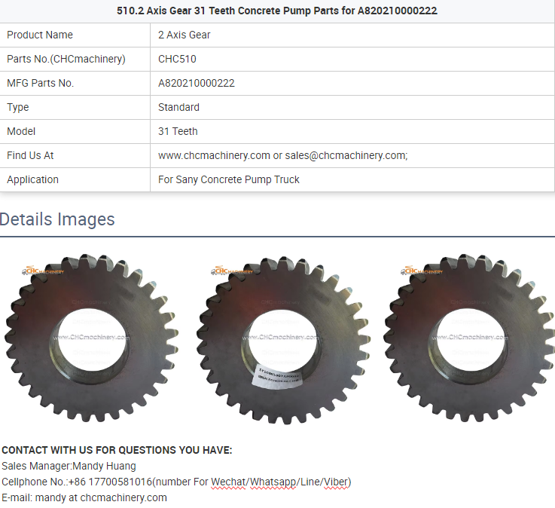Select the MFG part number A820210000222 cell
This screenshot has height=508, width=555.
click(197, 83)
